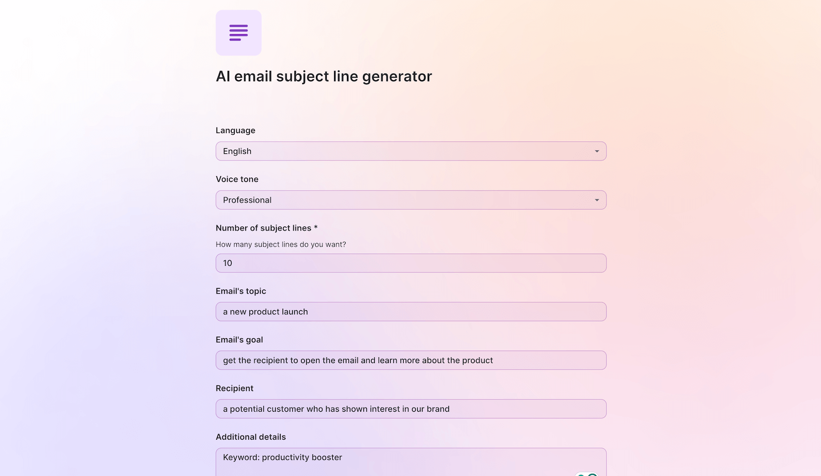Click the Number of subject lines field
Screen dimensions: 821x476
pyautogui.click(x=409, y=263)
